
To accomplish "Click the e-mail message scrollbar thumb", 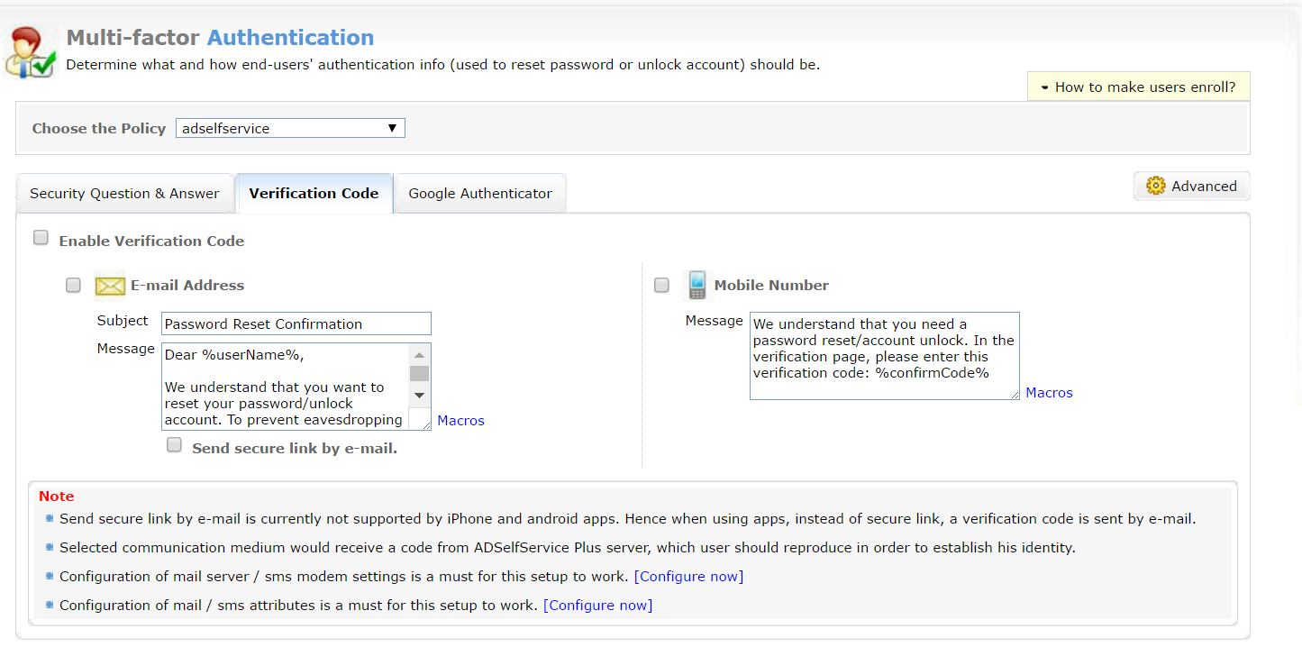I will 419,373.
